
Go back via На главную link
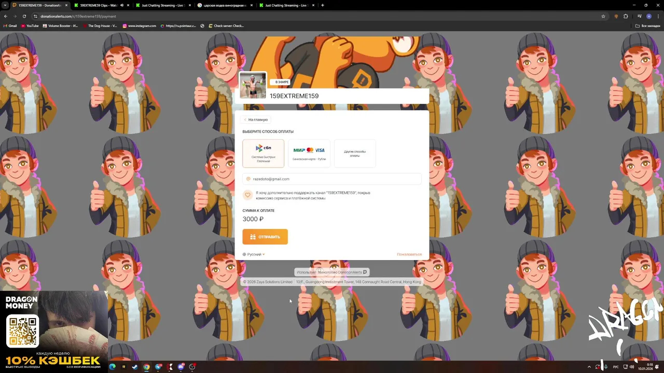point(256,120)
